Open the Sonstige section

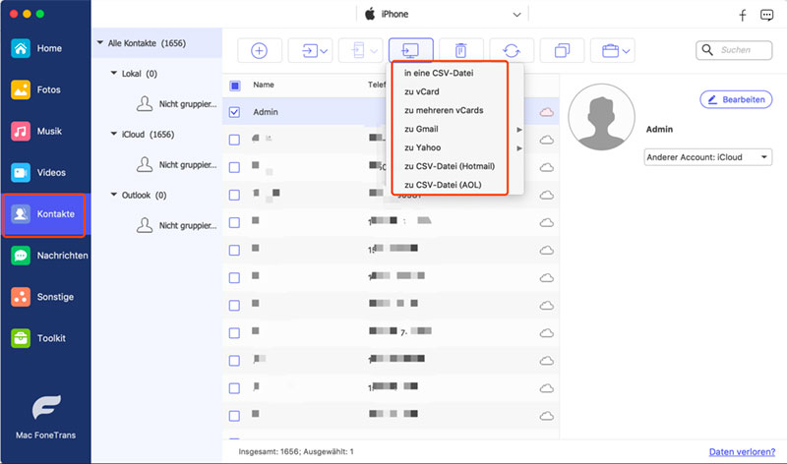point(45,297)
